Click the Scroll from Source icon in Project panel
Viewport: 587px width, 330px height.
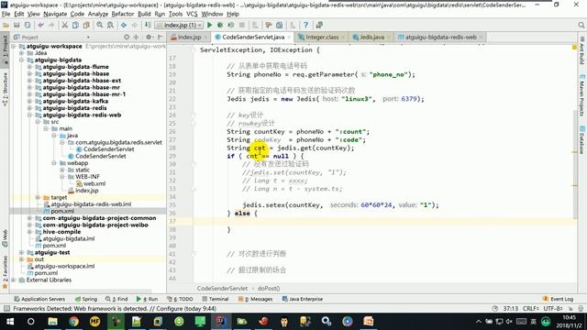pyautogui.click(x=127, y=37)
